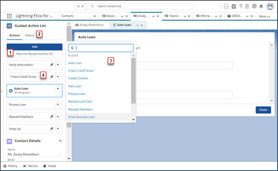278x171 pixels.
Task: Open the More tabs dropdown
Action: (264, 17)
